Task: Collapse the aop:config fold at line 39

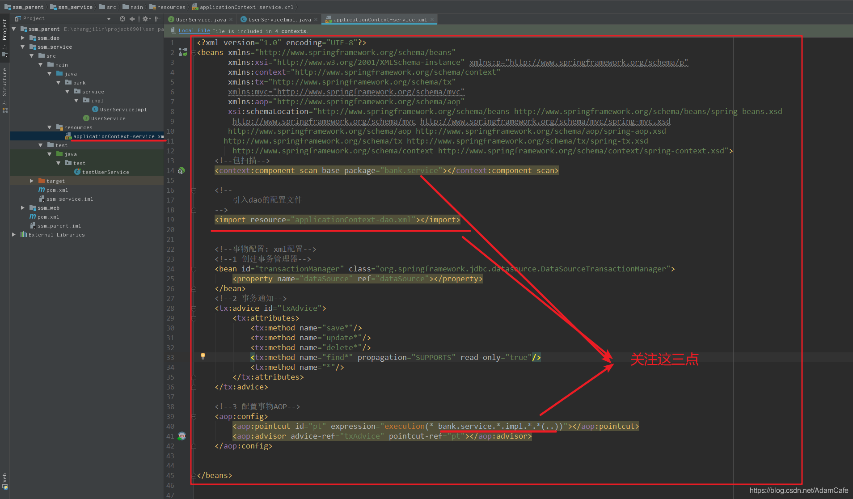Action: click(194, 417)
